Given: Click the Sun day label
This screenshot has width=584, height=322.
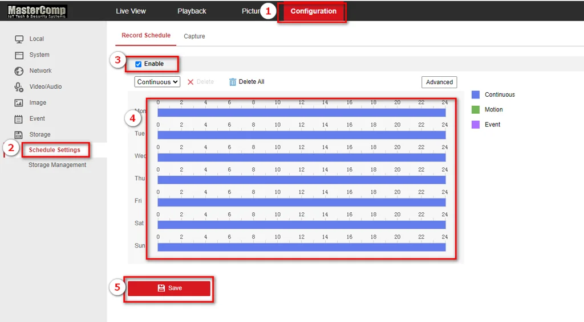Looking at the screenshot, I should click(x=140, y=246).
